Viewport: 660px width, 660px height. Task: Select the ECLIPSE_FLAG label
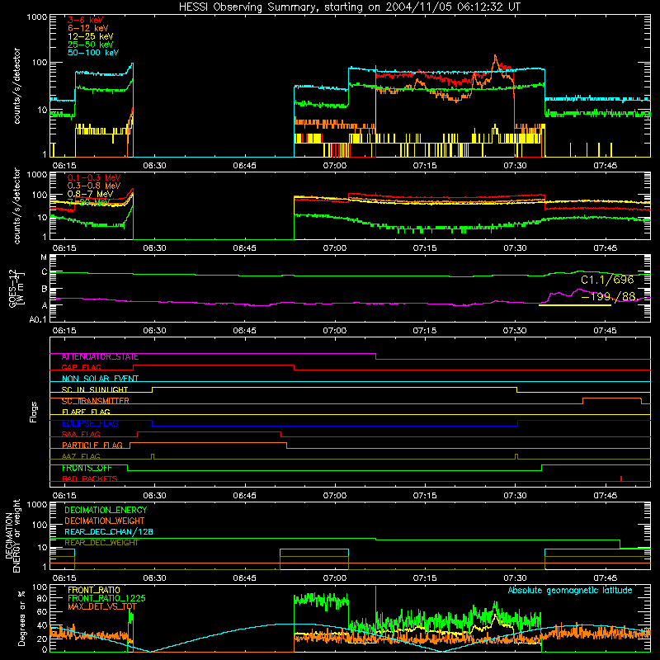tap(90, 423)
